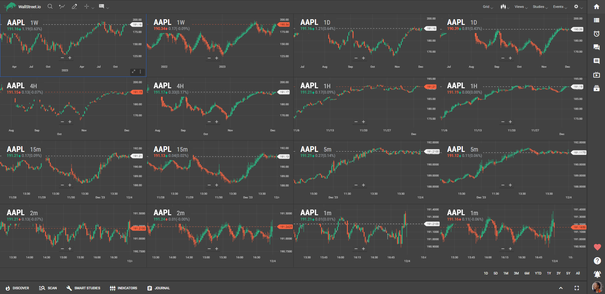Screen dimensions: 605x294
Task: Zoom in on 1H chart priced 191.19
Action: (510, 122)
